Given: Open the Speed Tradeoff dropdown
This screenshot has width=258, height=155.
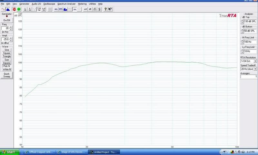Looking at the screenshot, I should pyautogui.click(x=255, y=69).
